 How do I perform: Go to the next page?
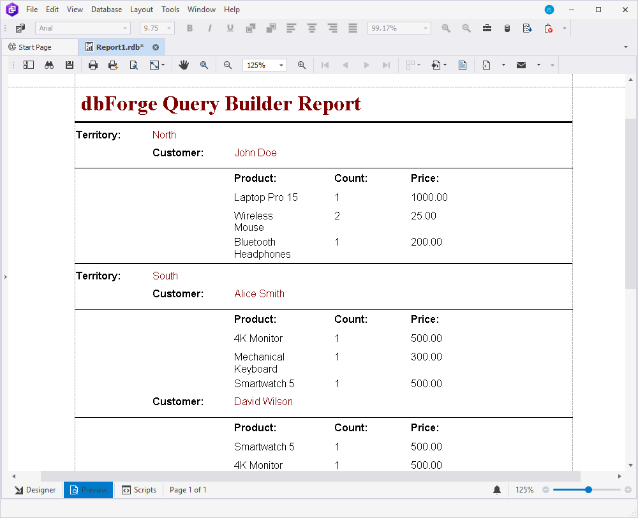[x=366, y=65]
